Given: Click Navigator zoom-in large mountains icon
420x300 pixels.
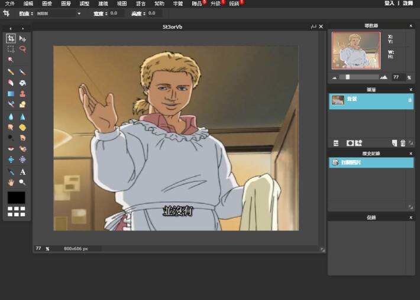Looking at the screenshot, I should 384,77.
